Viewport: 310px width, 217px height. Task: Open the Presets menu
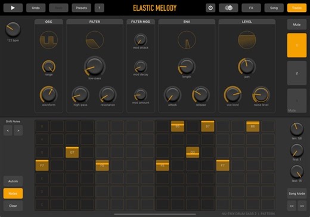click(x=81, y=8)
